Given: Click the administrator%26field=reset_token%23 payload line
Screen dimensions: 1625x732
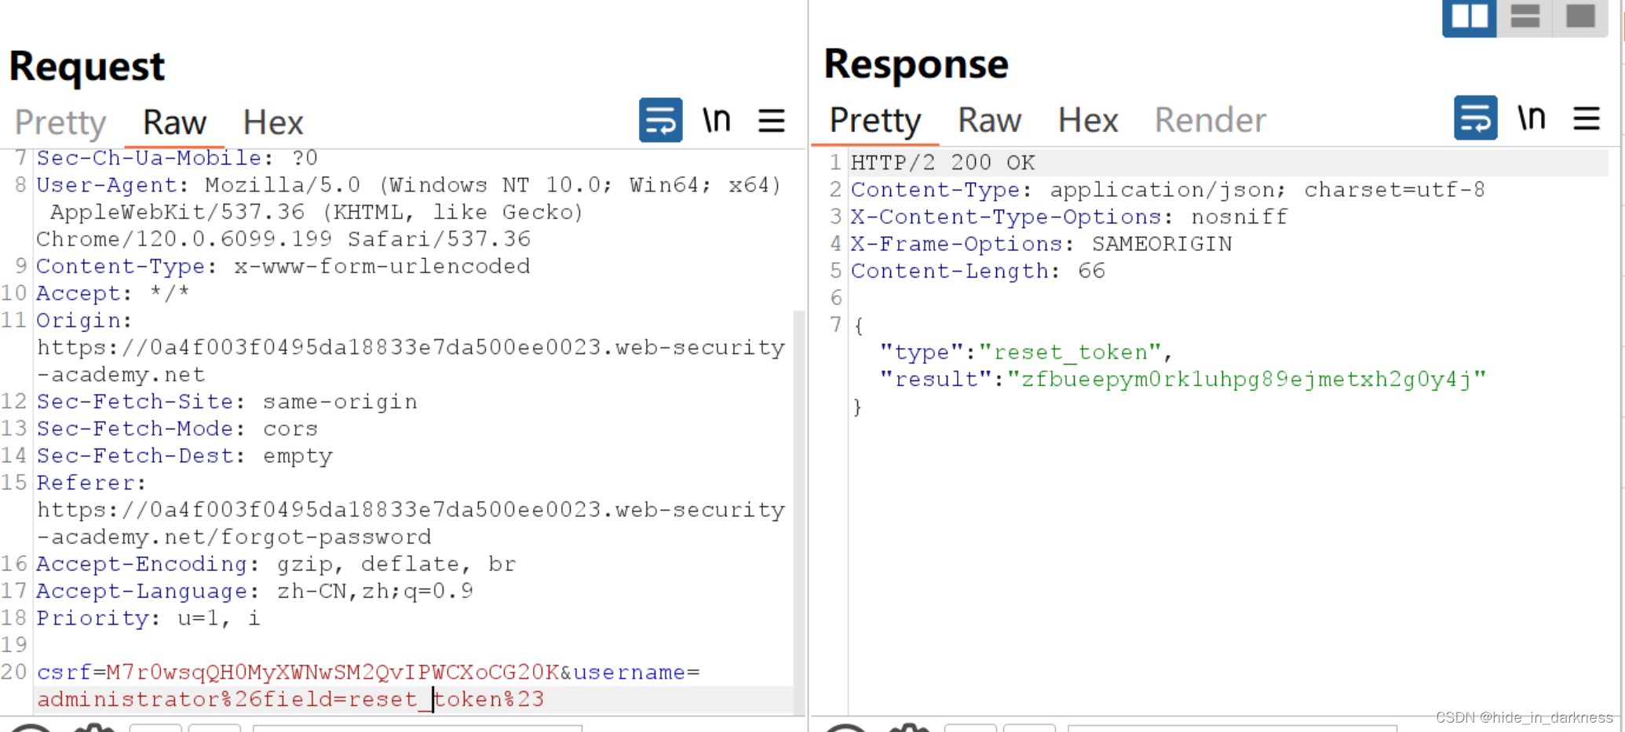Looking at the screenshot, I should point(290,699).
